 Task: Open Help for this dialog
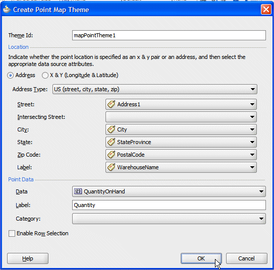pyautogui.click(x=28, y=258)
